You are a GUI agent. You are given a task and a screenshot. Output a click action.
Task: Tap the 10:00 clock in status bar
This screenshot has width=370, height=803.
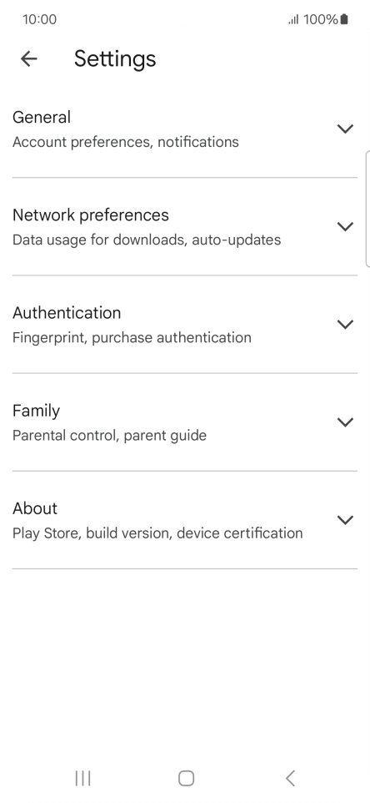(39, 19)
